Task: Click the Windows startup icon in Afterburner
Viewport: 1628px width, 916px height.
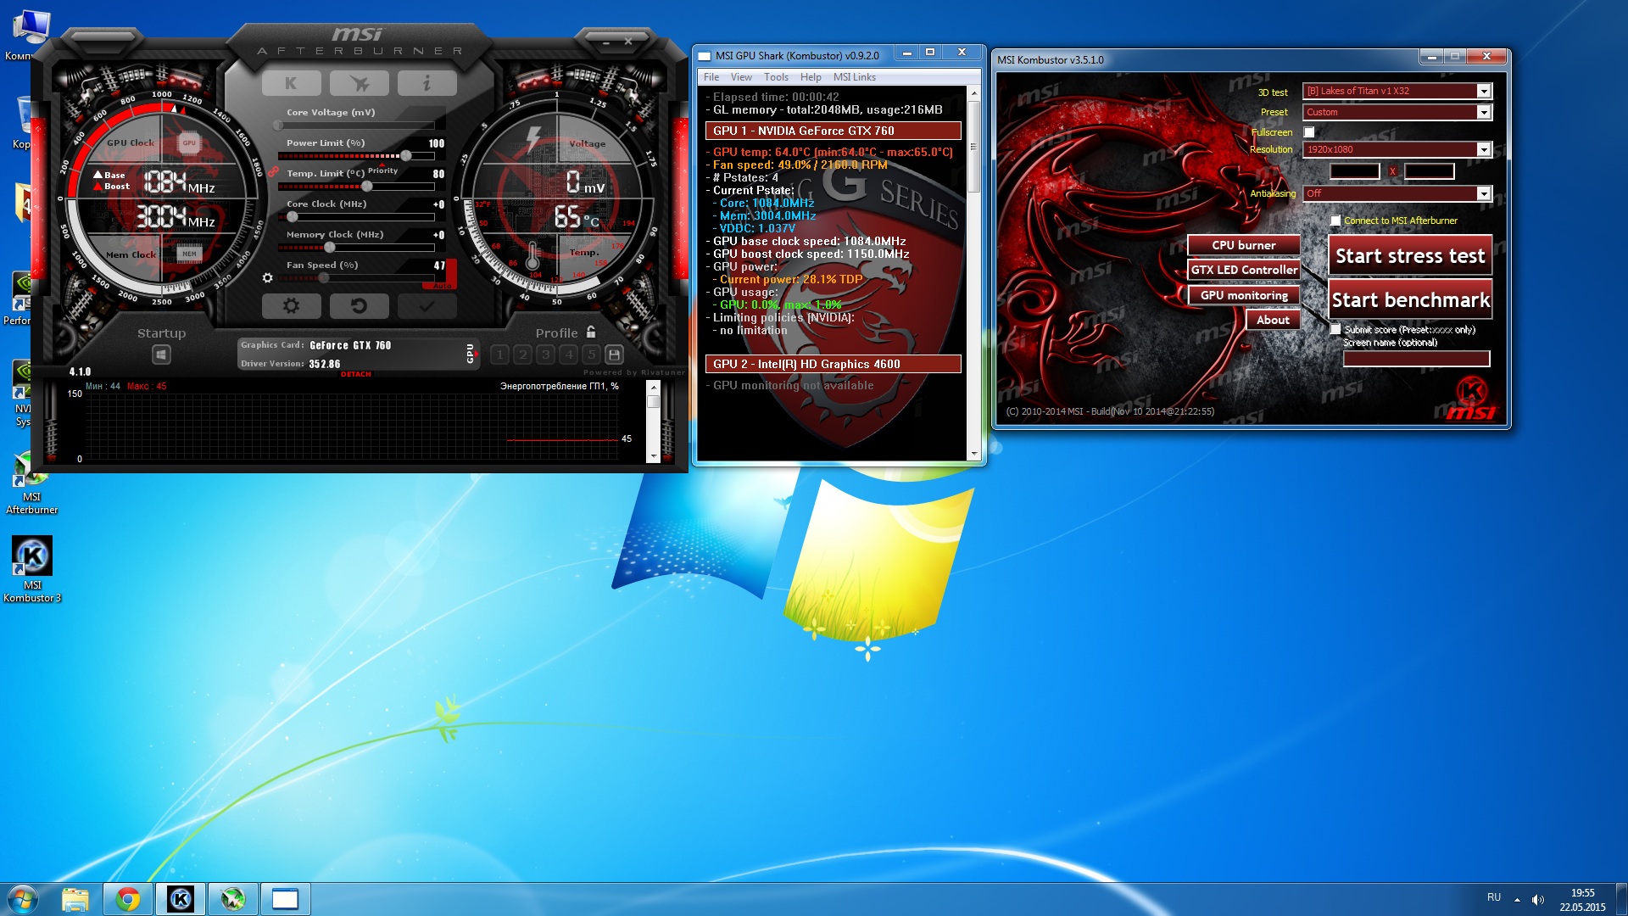Action: (x=161, y=355)
